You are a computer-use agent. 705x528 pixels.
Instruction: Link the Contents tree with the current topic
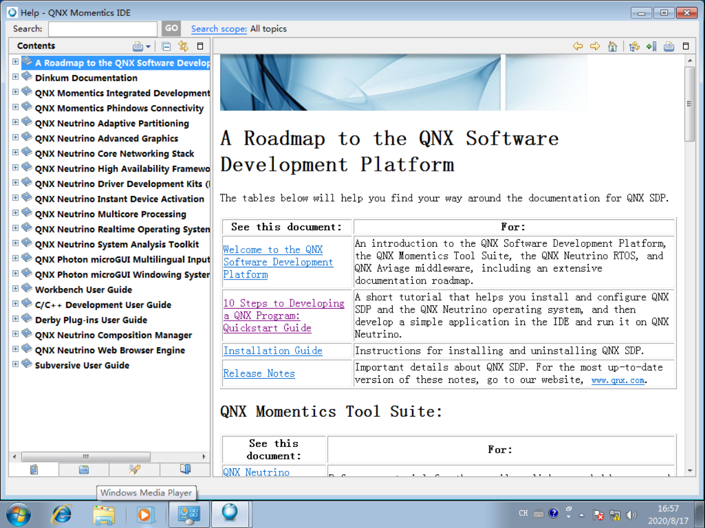coord(184,46)
